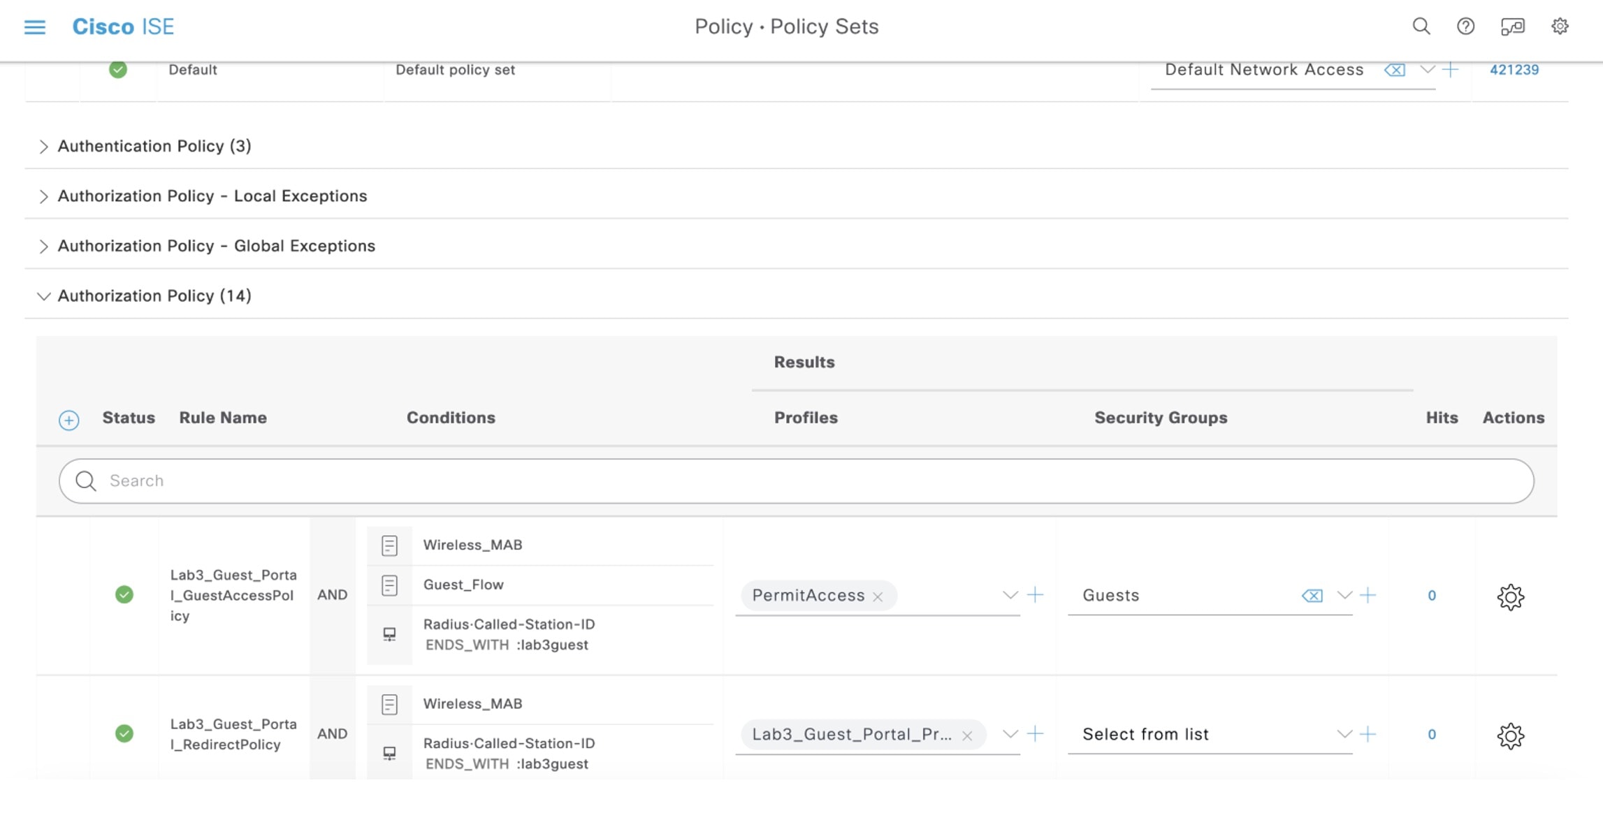Toggle status of Lab3 RedirectPolicy rule
The height and width of the screenshot is (813, 1603).
coord(124,734)
